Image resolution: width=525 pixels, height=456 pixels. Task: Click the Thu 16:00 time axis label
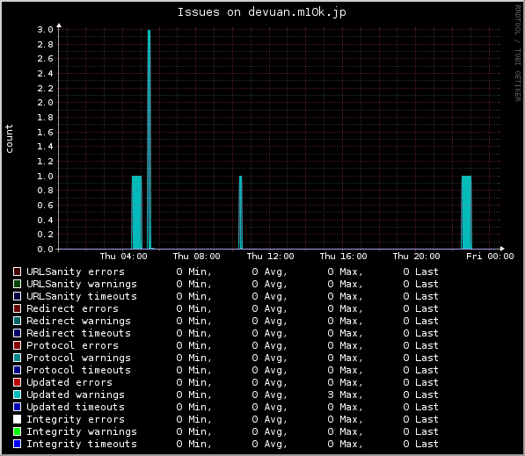(343, 257)
